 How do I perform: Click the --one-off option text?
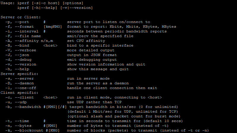coord(26,88)
